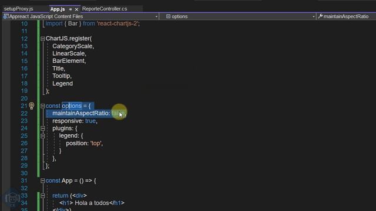Click the Tooltip entry on line 17
This screenshot has width=376, height=211.
point(61,76)
